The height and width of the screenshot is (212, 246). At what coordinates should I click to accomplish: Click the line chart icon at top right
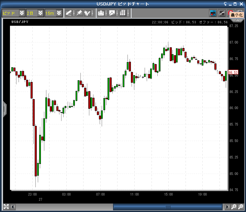point(222,13)
